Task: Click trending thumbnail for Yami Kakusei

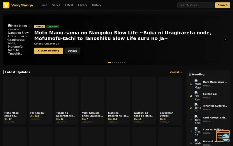Action: pyautogui.click(x=198, y=120)
